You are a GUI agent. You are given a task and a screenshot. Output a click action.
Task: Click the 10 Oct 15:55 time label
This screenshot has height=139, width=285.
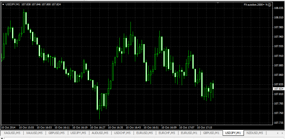pos(26,127)
